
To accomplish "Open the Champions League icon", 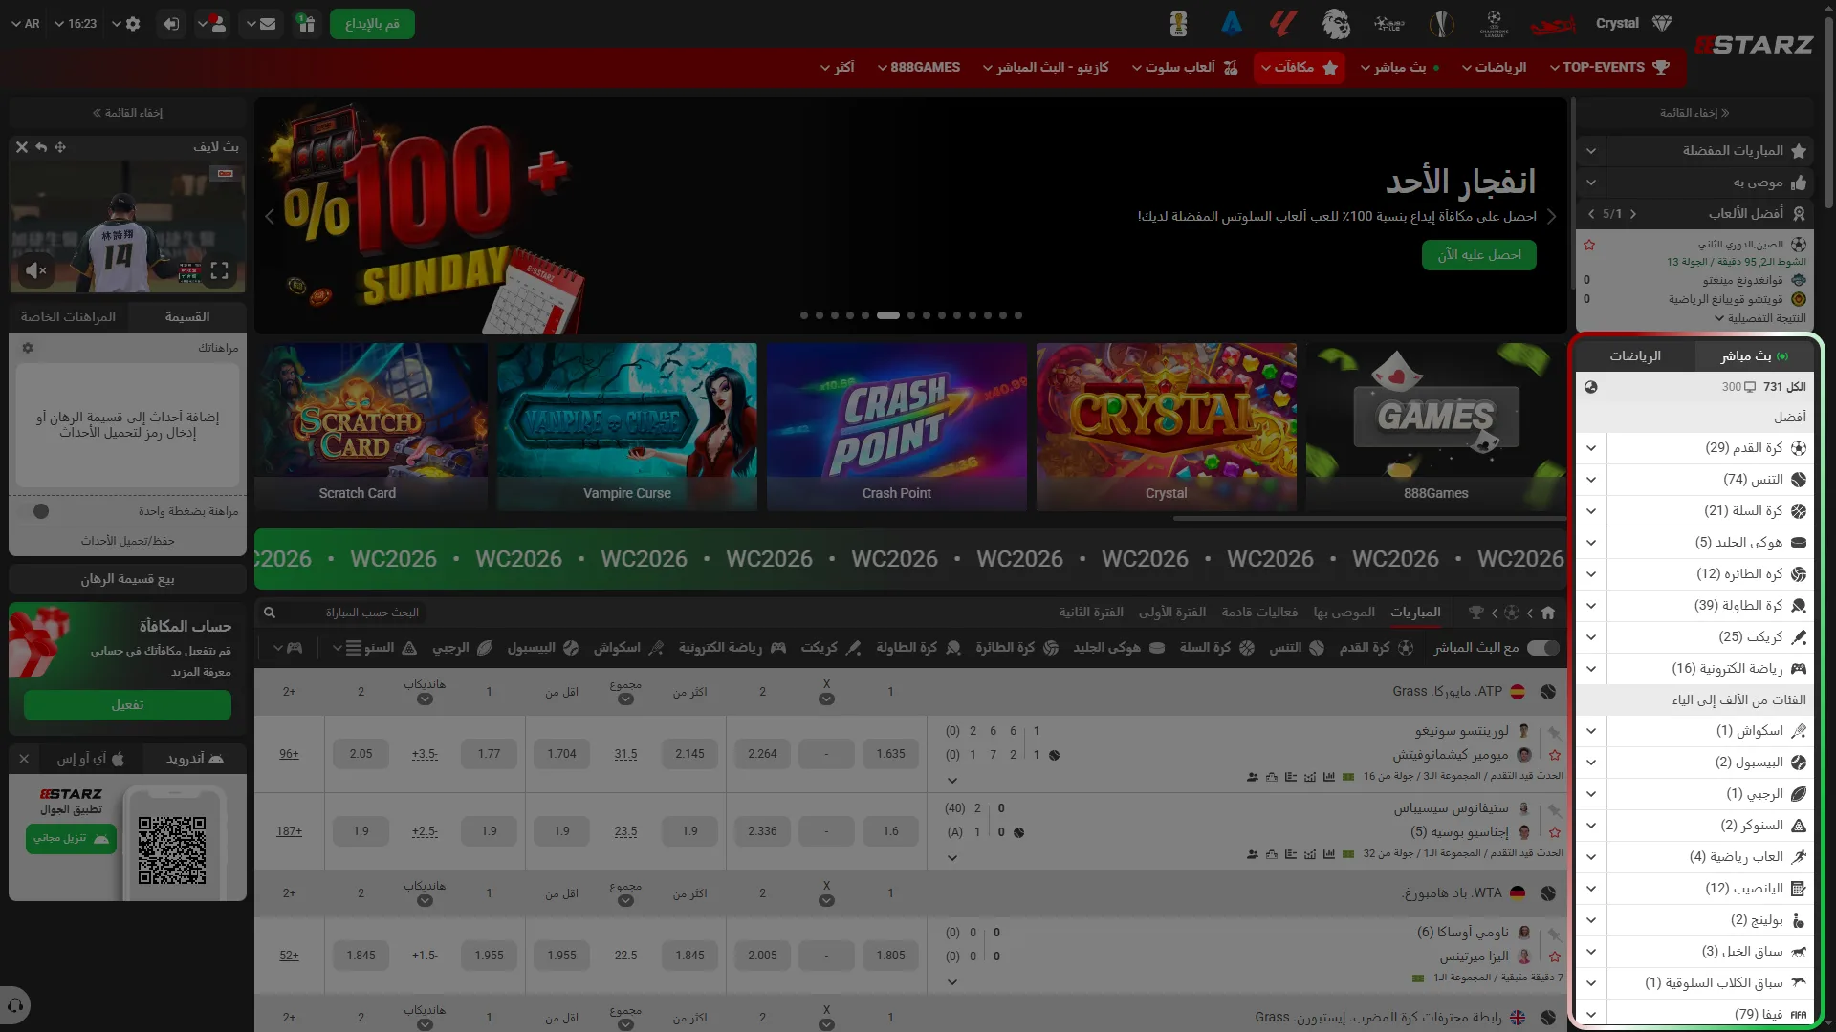I will 1494,24.
